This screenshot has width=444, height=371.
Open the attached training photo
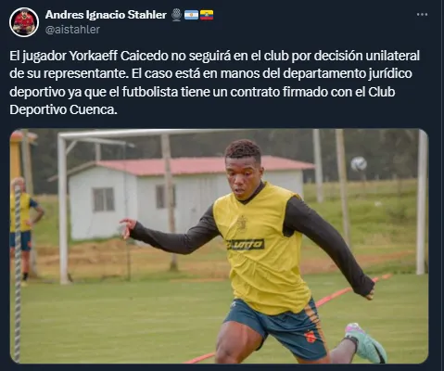(219, 246)
